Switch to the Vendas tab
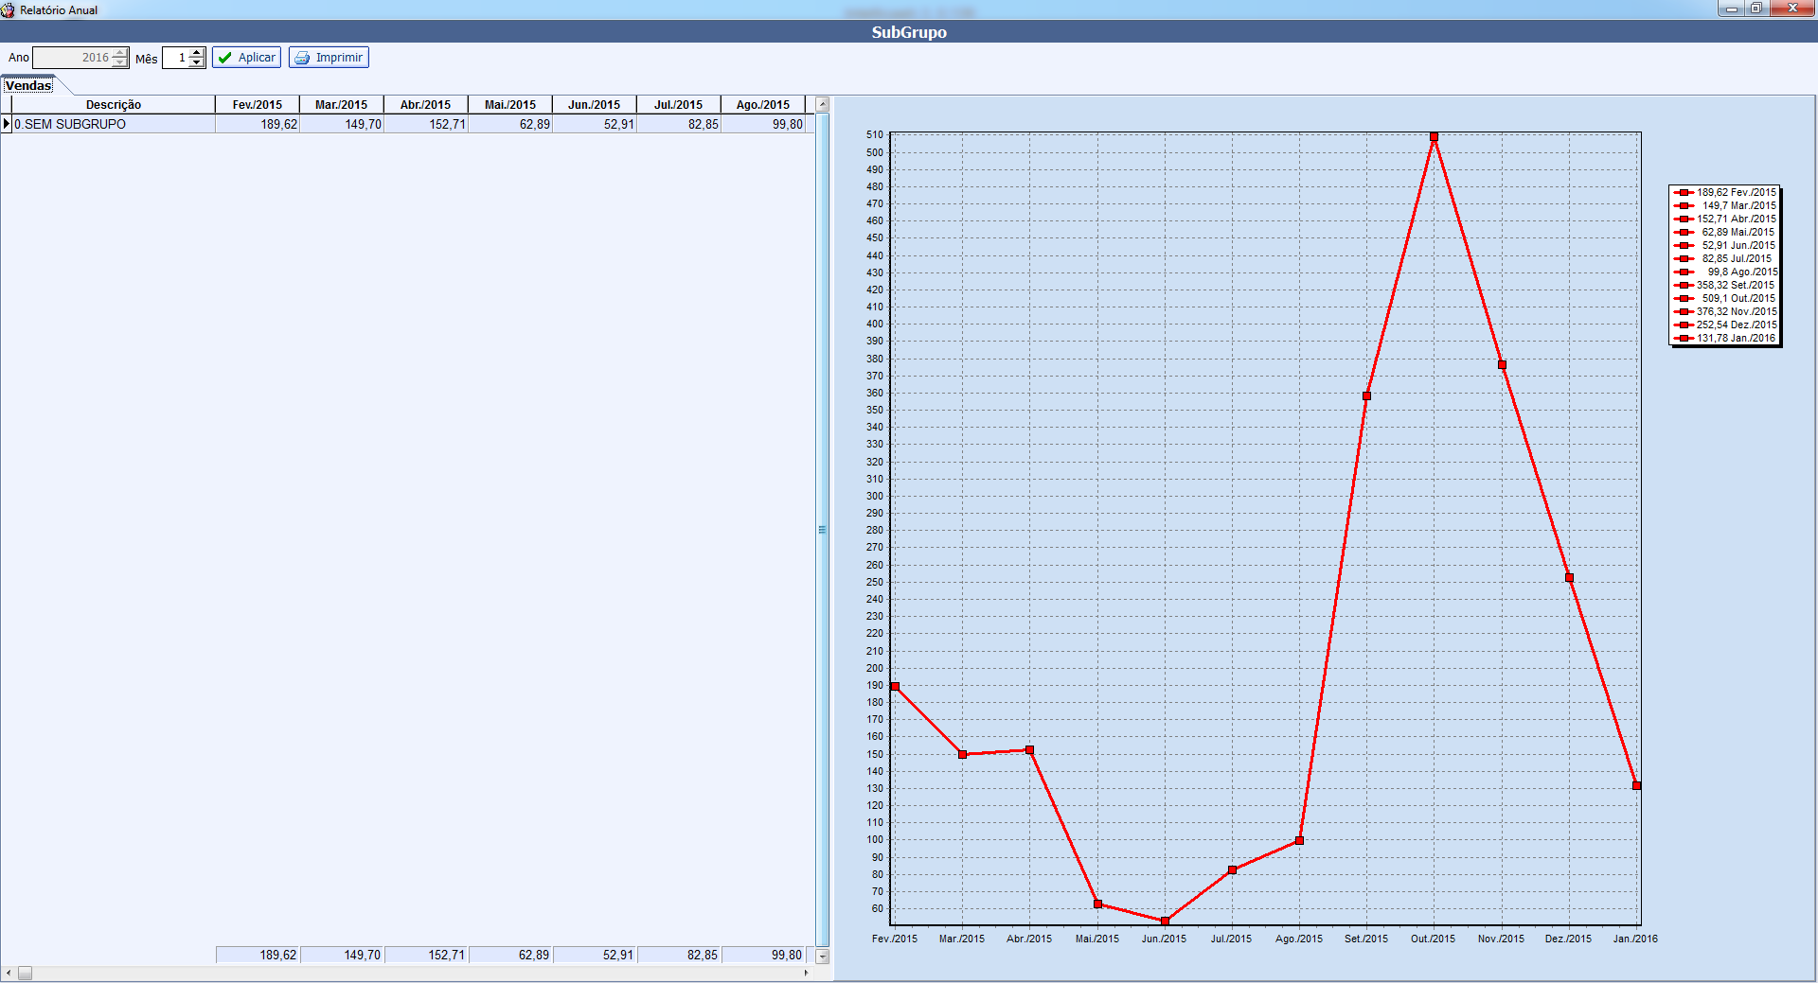This screenshot has height=983, width=1818. coord(28,85)
